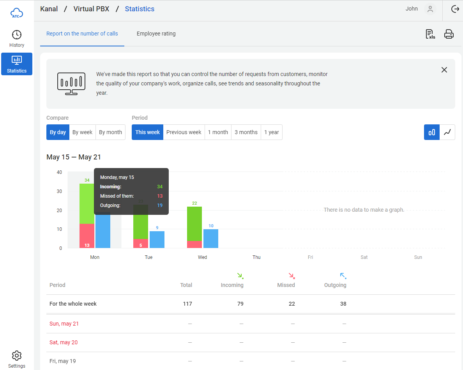Switch to bar chart view
Viewport: 463px width, 370px height.
pyautogui.click(x=432, y=132)
